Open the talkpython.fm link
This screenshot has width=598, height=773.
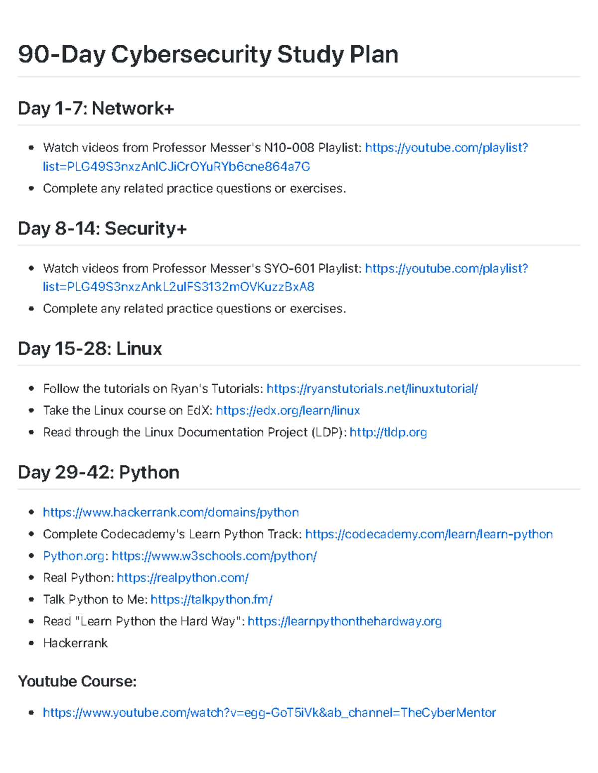211,600
